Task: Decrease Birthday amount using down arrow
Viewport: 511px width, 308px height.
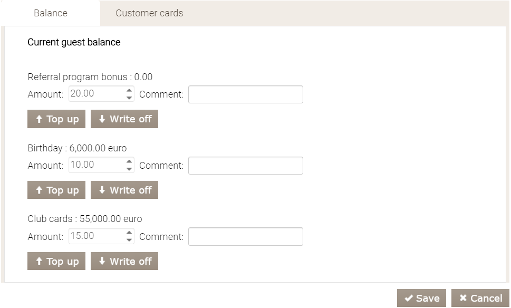Action: click(x=129, y=169)
